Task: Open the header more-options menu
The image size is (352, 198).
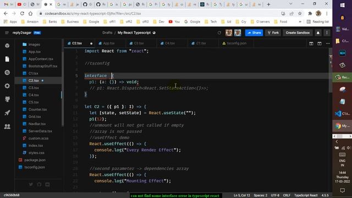Action: pyautogui.click(x=327, y=33)
